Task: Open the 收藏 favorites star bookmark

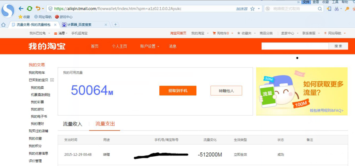Action: (x=24, y=17)
